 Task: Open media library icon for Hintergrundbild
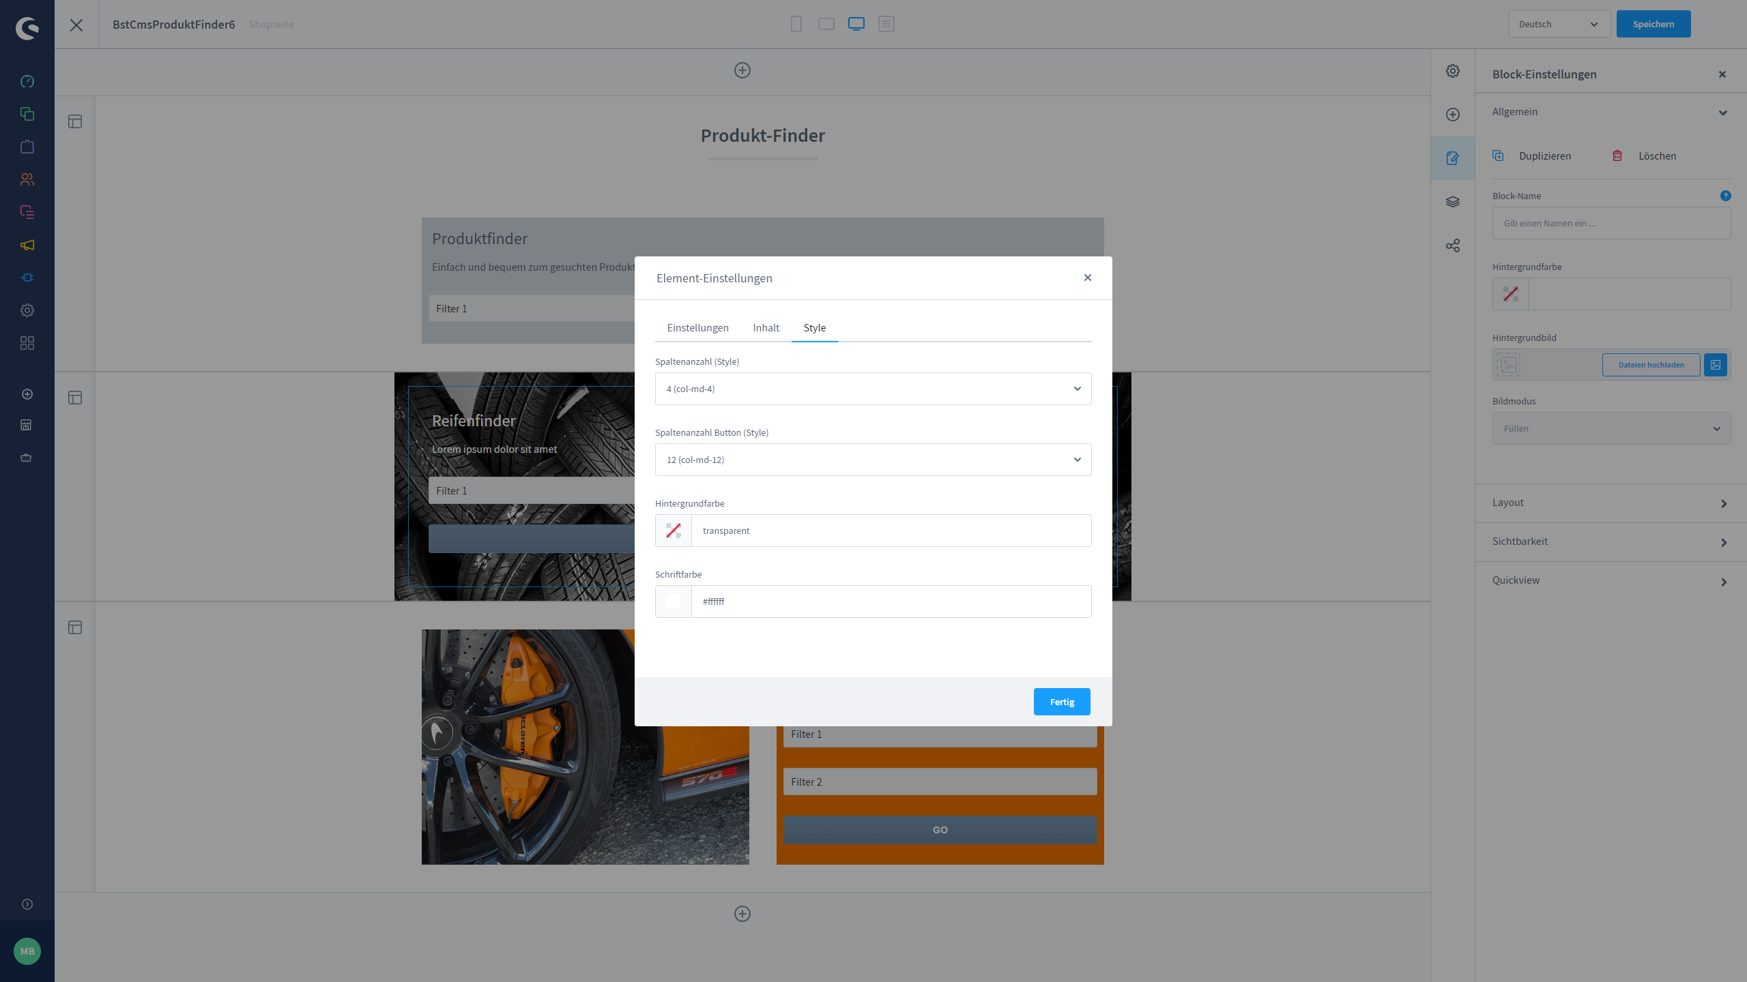pos(1716,365)
